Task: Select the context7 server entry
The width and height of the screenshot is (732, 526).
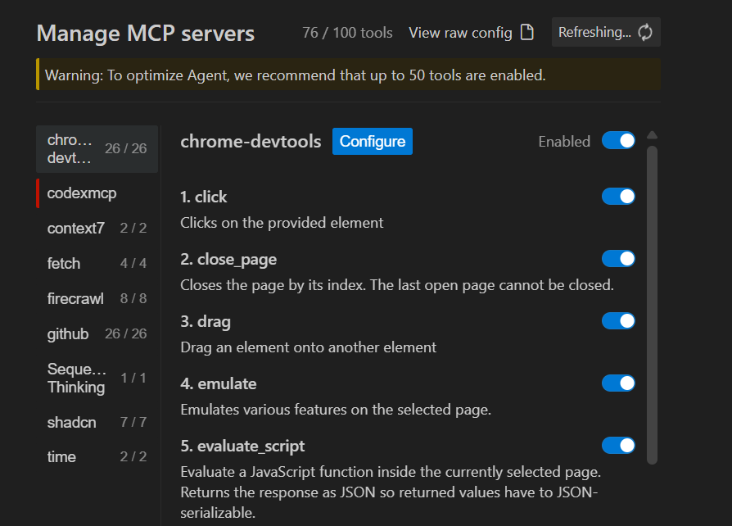Action: 97,228
